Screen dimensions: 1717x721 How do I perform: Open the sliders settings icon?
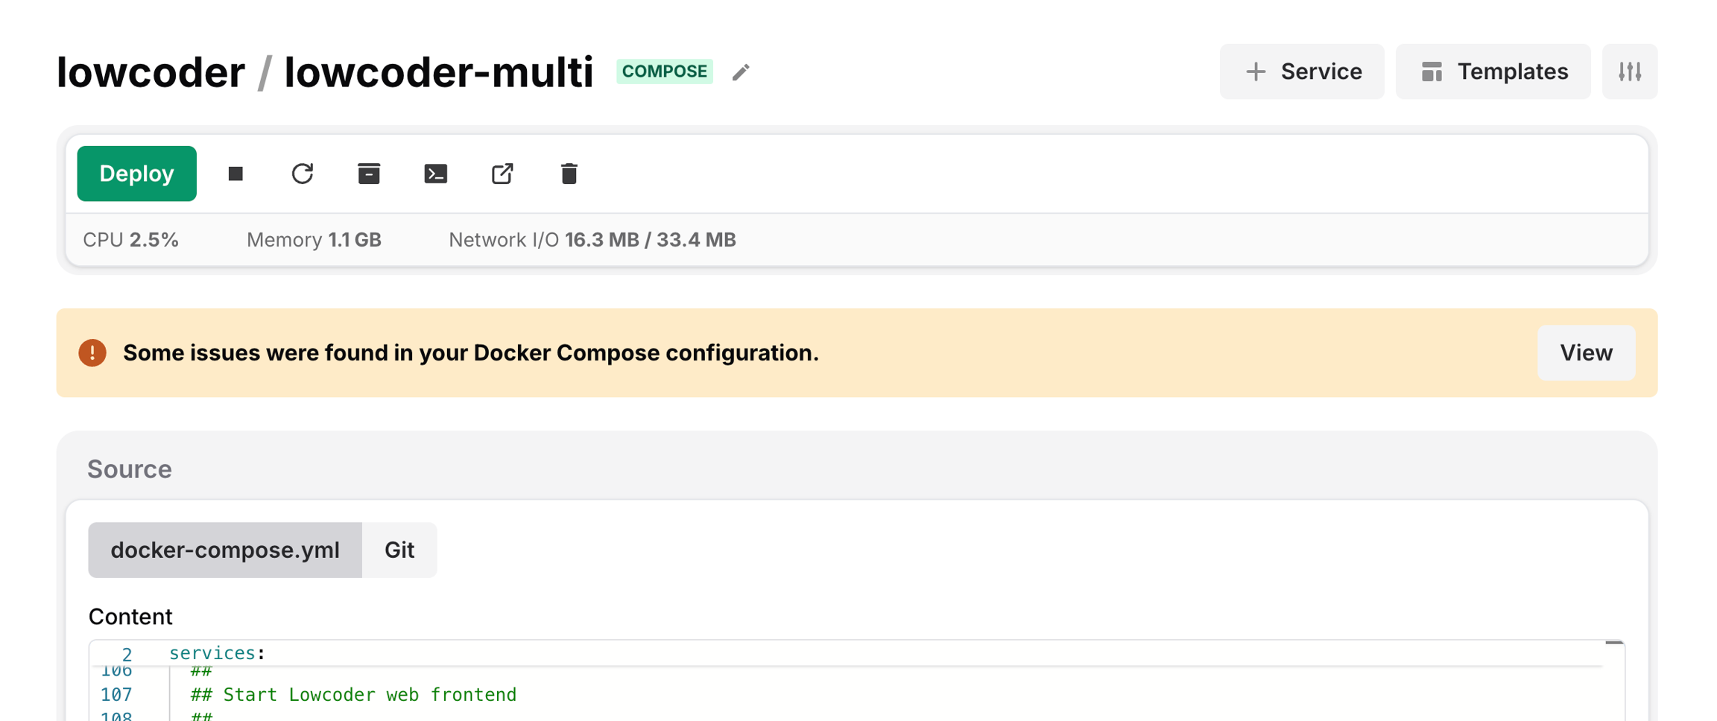click(x=1629, y=72)
